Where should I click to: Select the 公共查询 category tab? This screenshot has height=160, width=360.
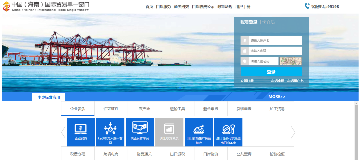[244, 154]
